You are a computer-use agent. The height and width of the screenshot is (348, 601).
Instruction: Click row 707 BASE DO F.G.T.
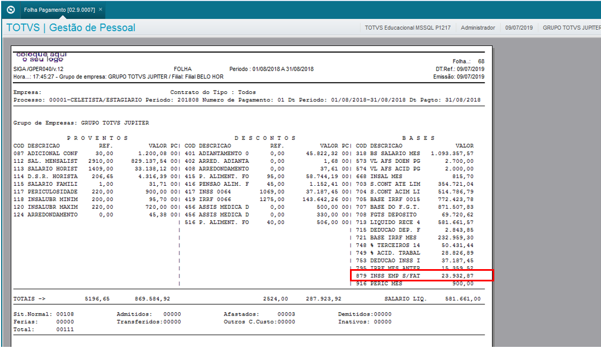pos(415,207)
